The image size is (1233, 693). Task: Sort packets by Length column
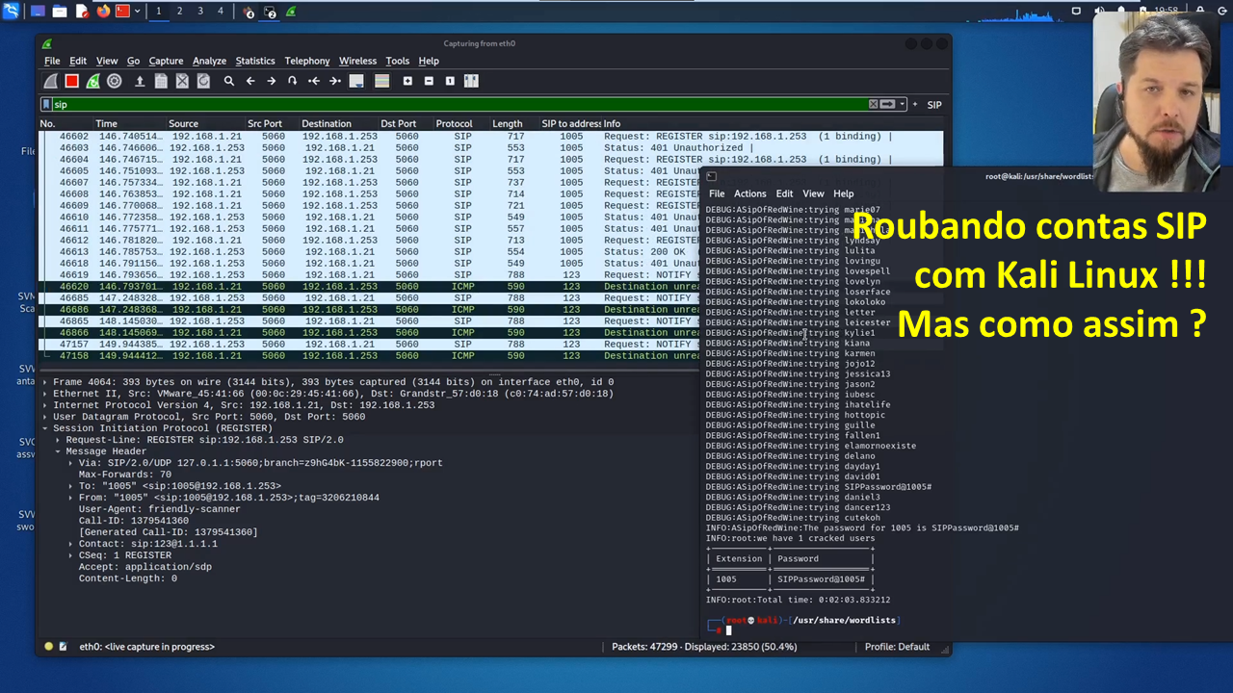tap(507, 123)
